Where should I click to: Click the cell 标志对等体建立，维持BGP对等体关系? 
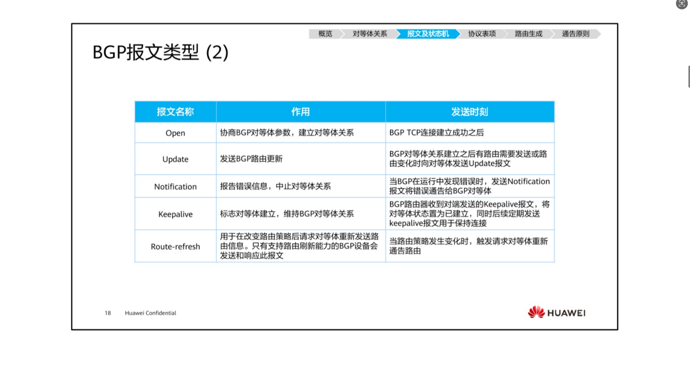tap(301, 214)
